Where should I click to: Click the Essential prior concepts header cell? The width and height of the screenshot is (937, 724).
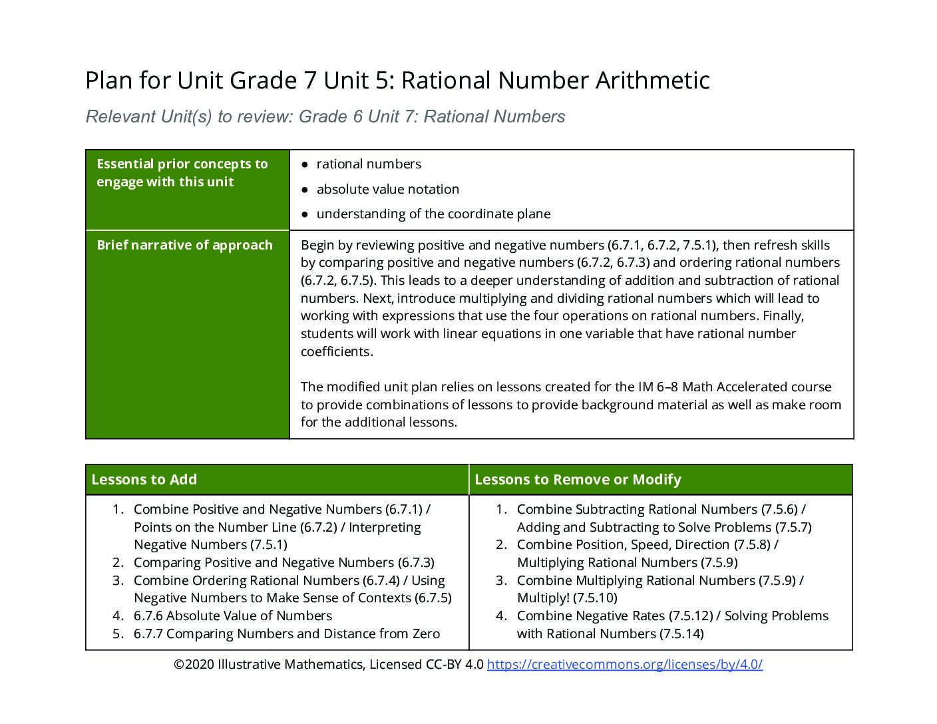(188, 190)
